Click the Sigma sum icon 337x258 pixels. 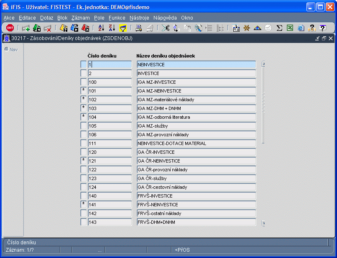coord(279,28)
